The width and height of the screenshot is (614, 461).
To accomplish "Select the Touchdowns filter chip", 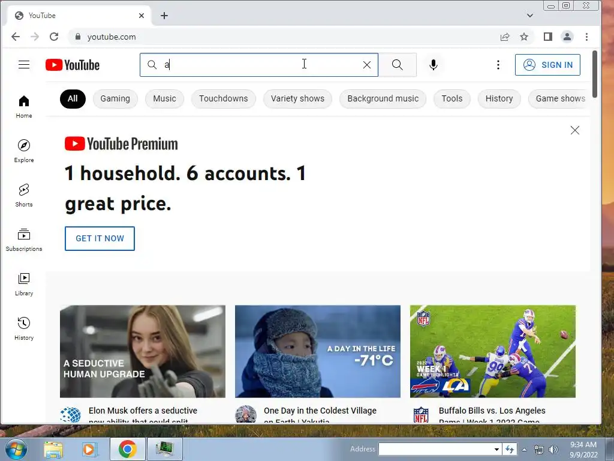I will (223, 99).
